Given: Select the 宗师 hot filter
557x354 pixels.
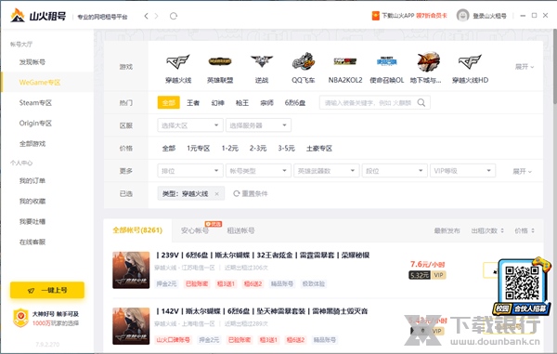Looking at the screenshot, I should pyautogui.click(x=266, y=103).
